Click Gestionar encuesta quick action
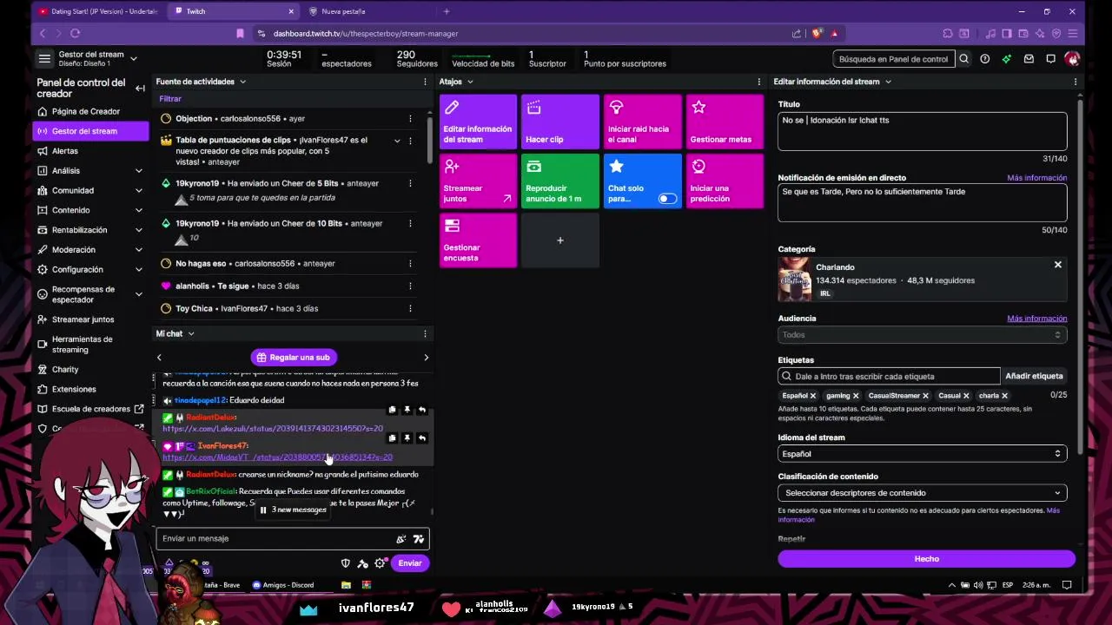This screenshot has width=1112, height=625. (478, 240)
